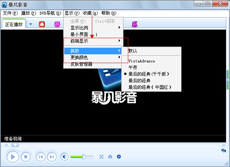Choose the 午夜 skin

pyautogui.click(x=151, y=68)
